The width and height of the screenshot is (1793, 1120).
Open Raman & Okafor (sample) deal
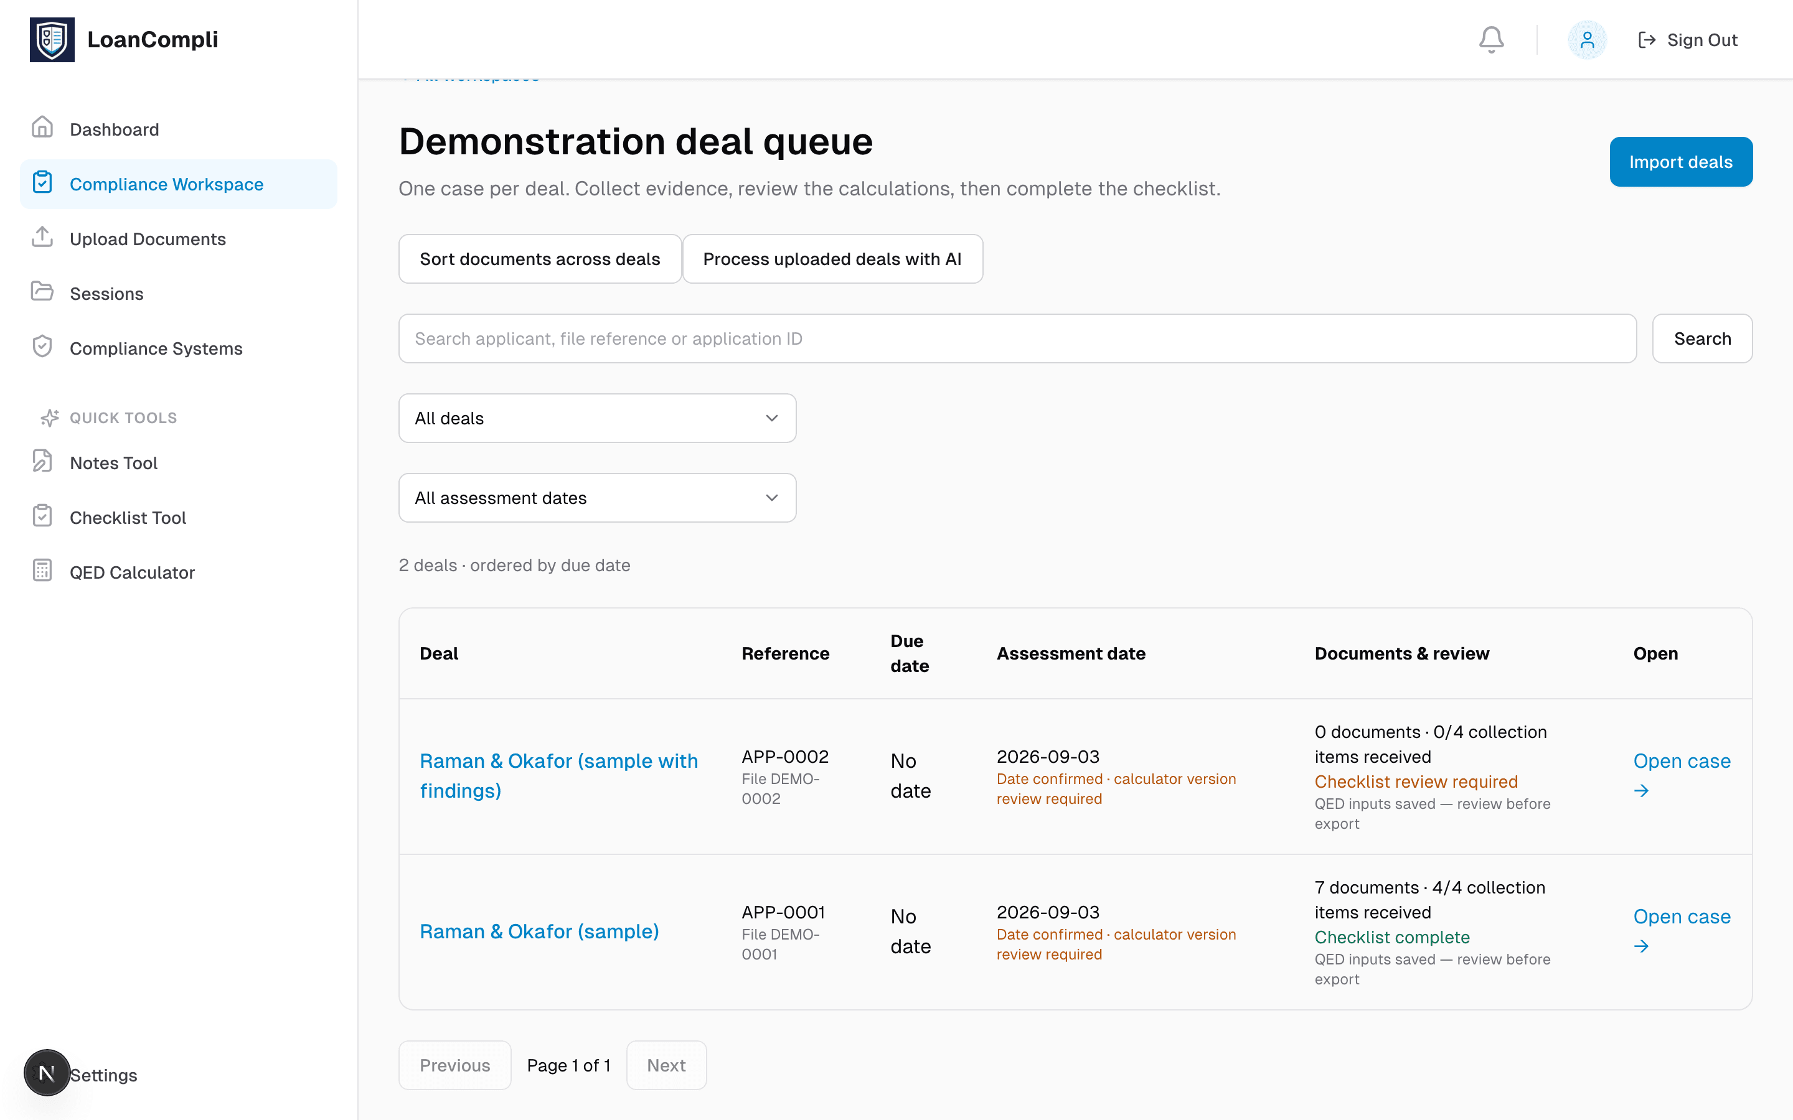(539, 931)
